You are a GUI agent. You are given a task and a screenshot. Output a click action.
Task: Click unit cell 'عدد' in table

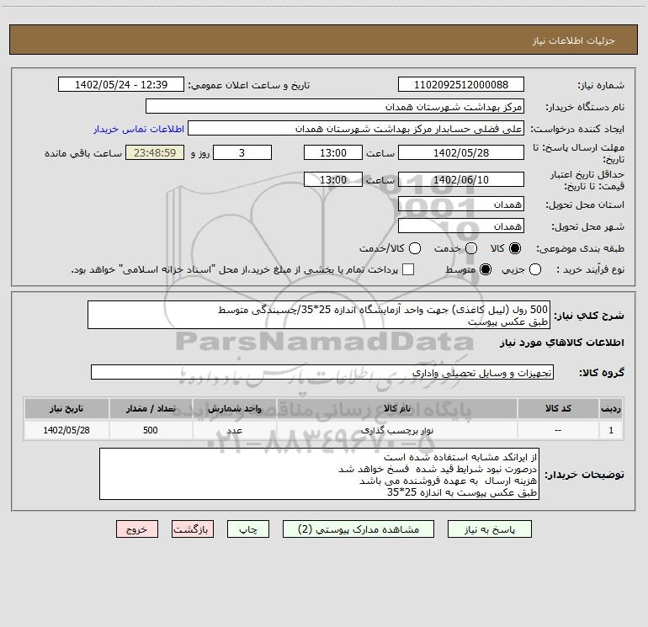tap(234, 430)
